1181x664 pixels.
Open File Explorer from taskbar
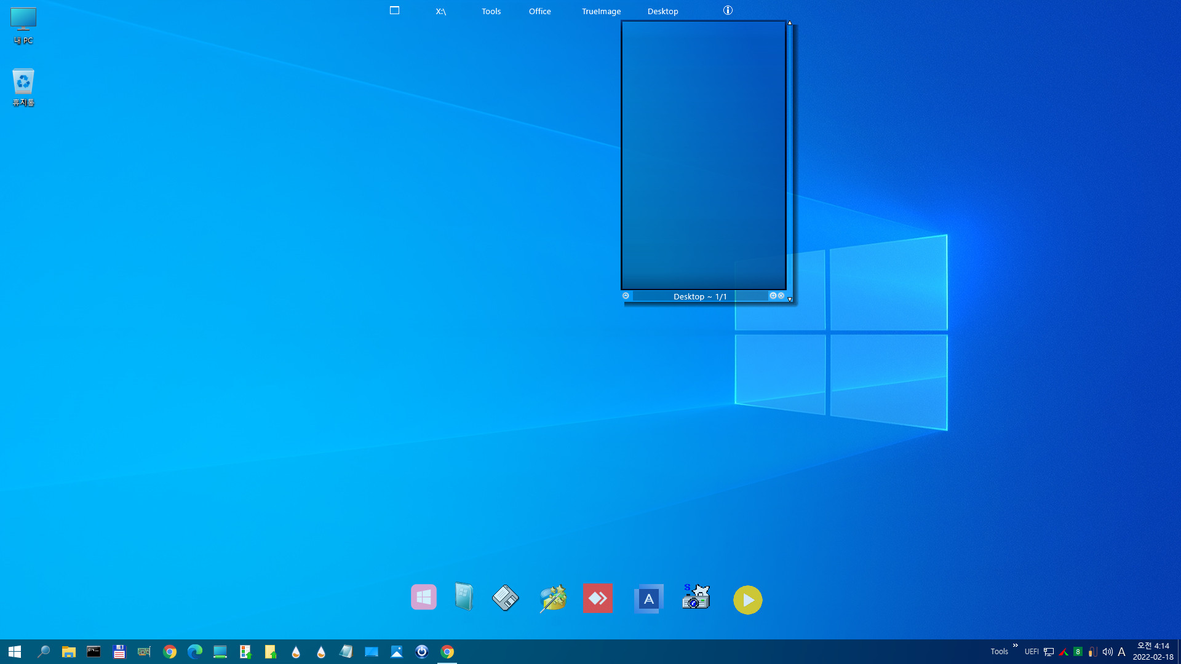[x=68, y=652]
